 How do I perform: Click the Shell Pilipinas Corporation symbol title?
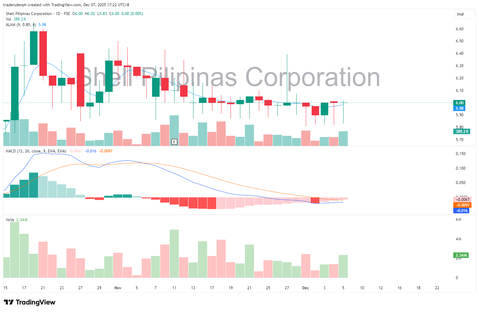coord(29,14)
